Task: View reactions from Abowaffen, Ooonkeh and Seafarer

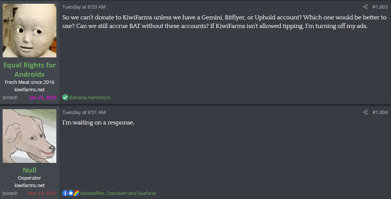Action: tap(118, 193)
